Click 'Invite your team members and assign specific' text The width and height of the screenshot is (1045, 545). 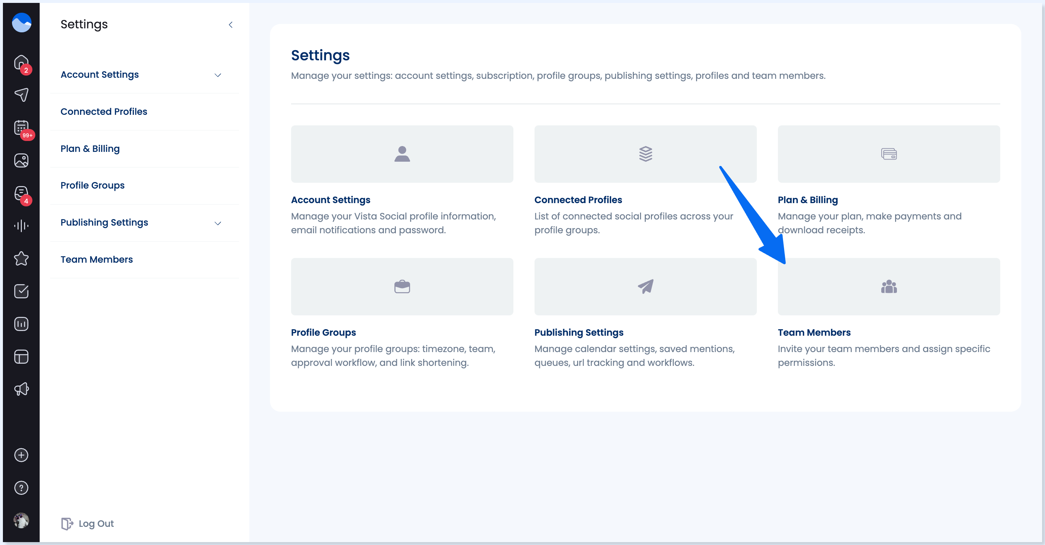tap(884, 349)
